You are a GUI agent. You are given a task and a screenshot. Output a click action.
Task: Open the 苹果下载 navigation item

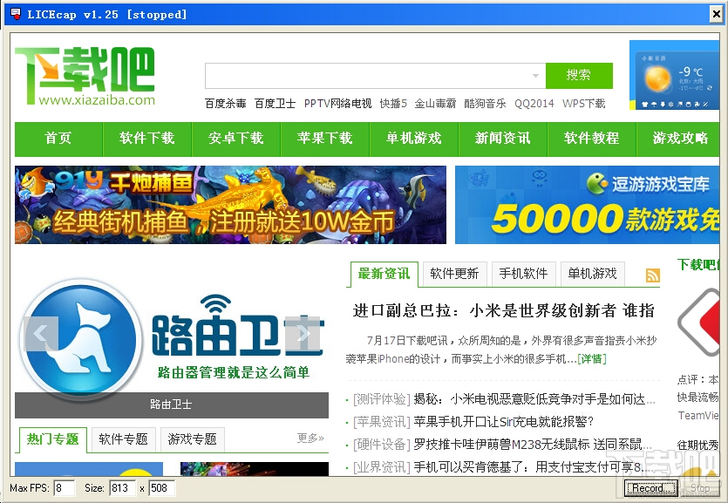tap(325, 139)
